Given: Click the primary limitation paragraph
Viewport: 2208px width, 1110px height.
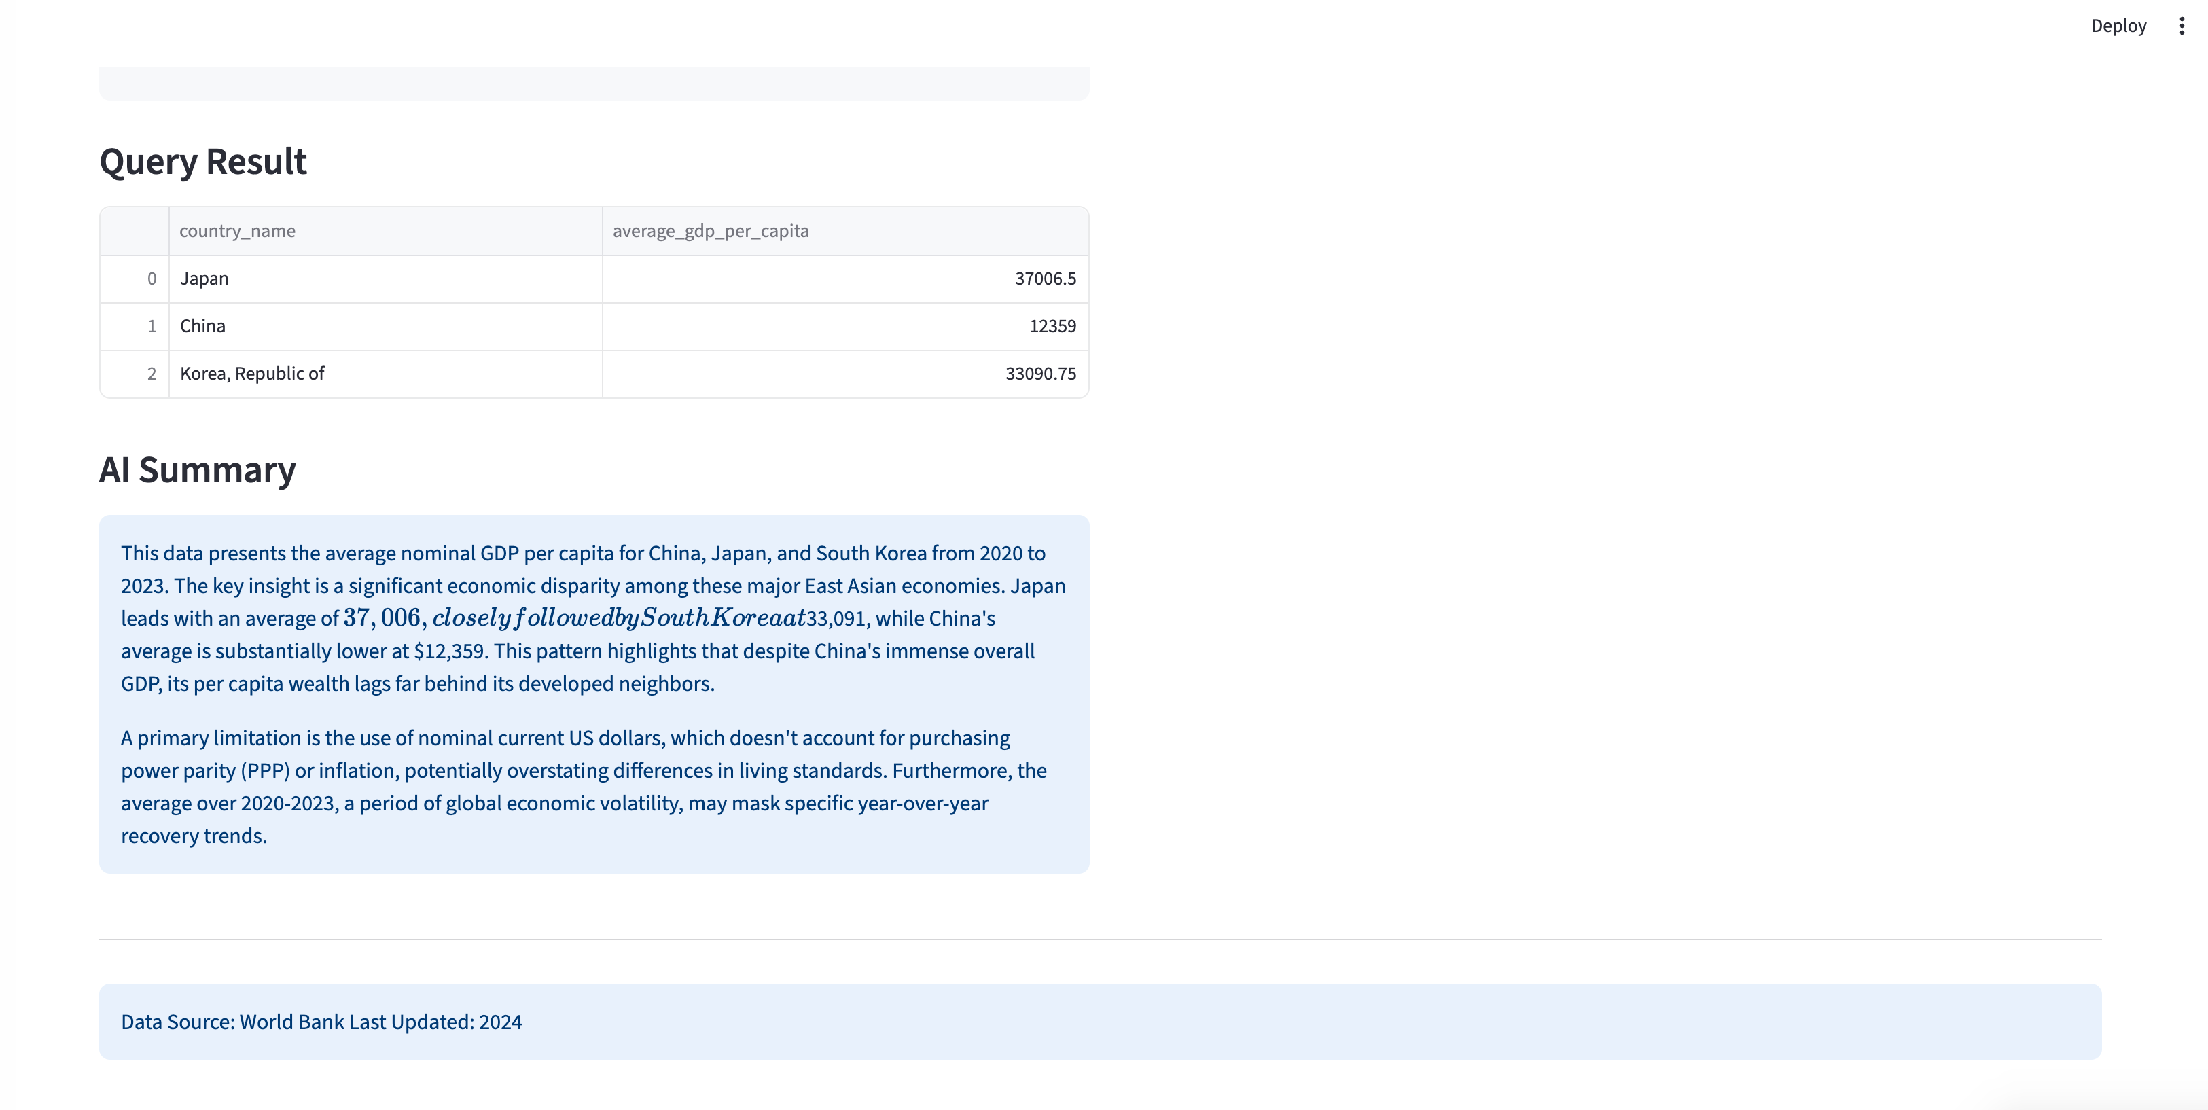Looking at the screenshot, I should point(583,786).
